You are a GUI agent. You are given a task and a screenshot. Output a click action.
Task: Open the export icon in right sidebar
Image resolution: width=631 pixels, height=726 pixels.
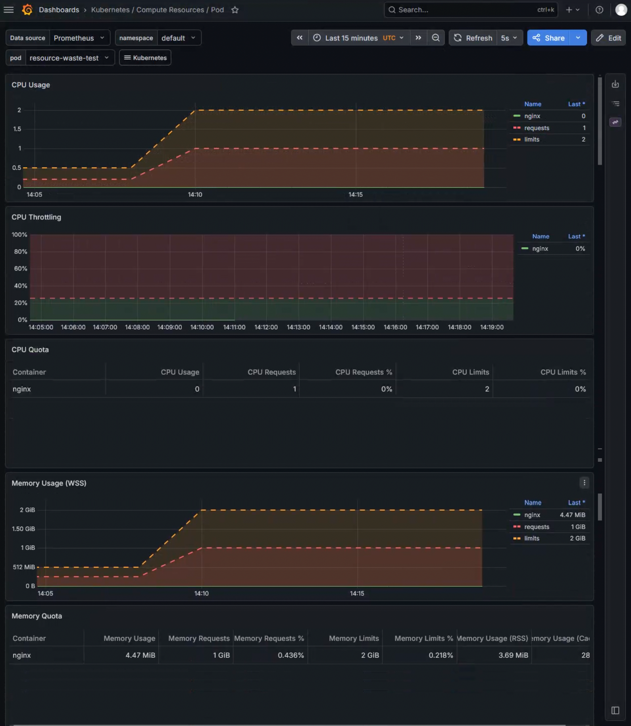(615, 84)
